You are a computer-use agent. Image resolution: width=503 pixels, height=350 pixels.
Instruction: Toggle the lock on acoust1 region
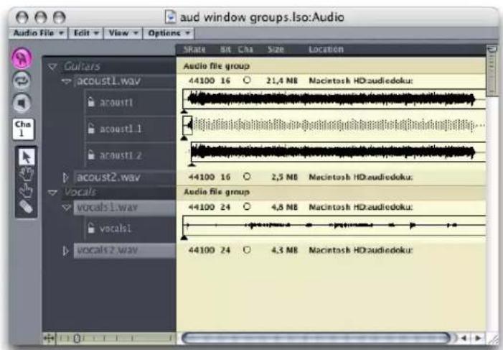[x=91, y=102]
